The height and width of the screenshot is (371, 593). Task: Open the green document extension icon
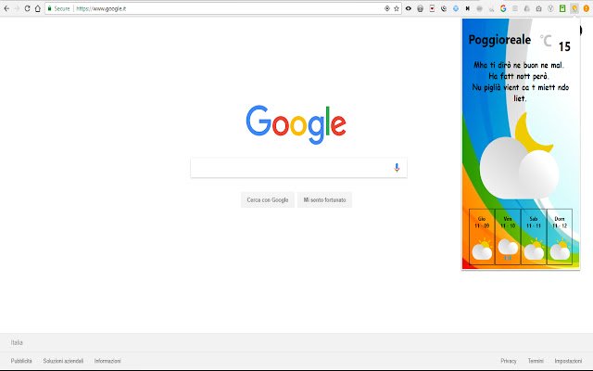[x=562, y=8]
